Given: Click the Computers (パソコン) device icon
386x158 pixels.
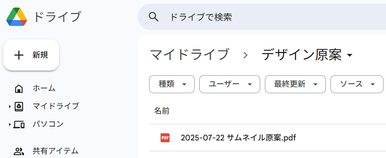Looking at the screenshot, I should (19, 124).
